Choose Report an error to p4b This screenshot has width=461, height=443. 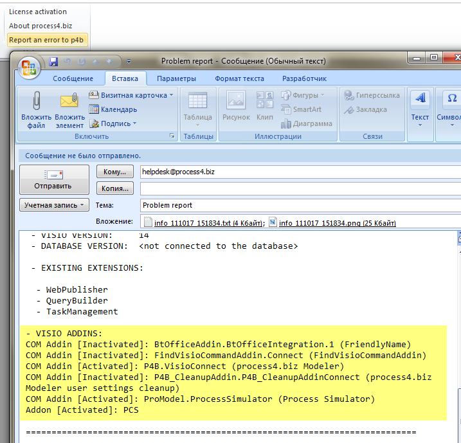[x=48, y=40]
